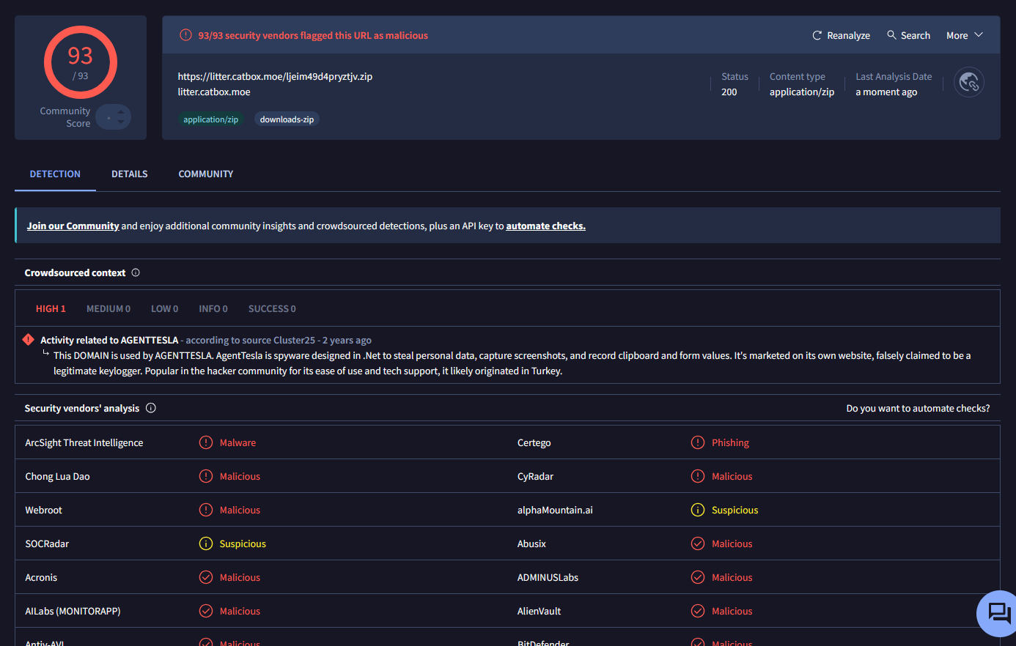The image size is (1016, 646).
Task: Follow the automate checks link
Action: 545,226
